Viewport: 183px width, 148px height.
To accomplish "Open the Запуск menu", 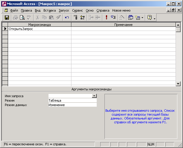I will 64,10.
